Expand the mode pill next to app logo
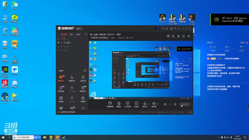Viewport: 249px width, 140px height. tap(79, 28)
